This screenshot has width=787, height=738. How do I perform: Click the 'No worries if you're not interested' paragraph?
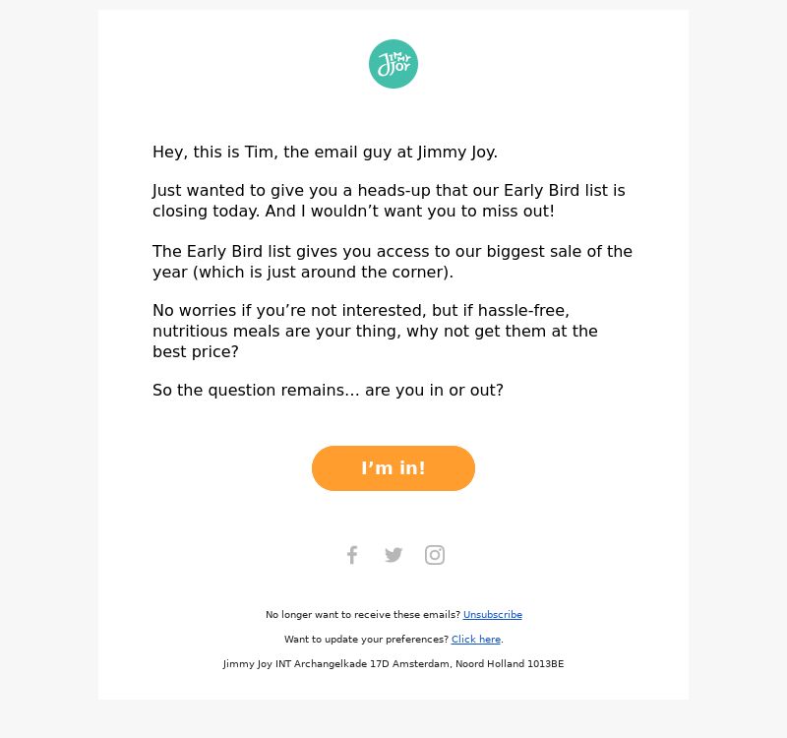[375, 331]
